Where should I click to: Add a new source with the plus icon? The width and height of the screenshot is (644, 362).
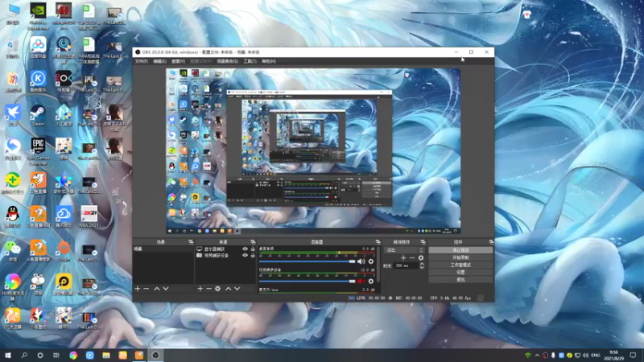point(200,289)
